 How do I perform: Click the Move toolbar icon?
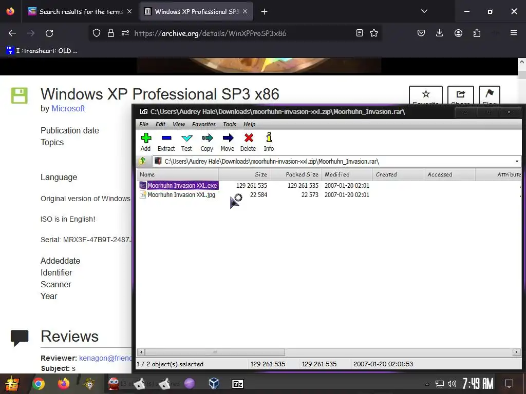228,142
